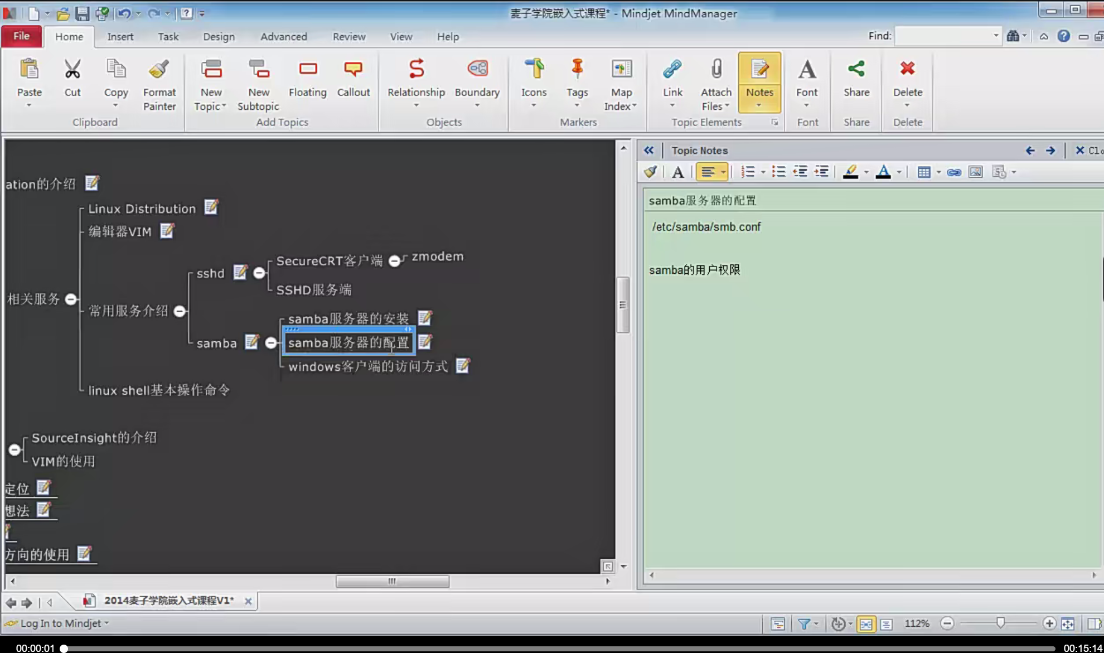Click notes font color swatch
This screenshot has height=653, width=1104.
[x=883, y=172]
